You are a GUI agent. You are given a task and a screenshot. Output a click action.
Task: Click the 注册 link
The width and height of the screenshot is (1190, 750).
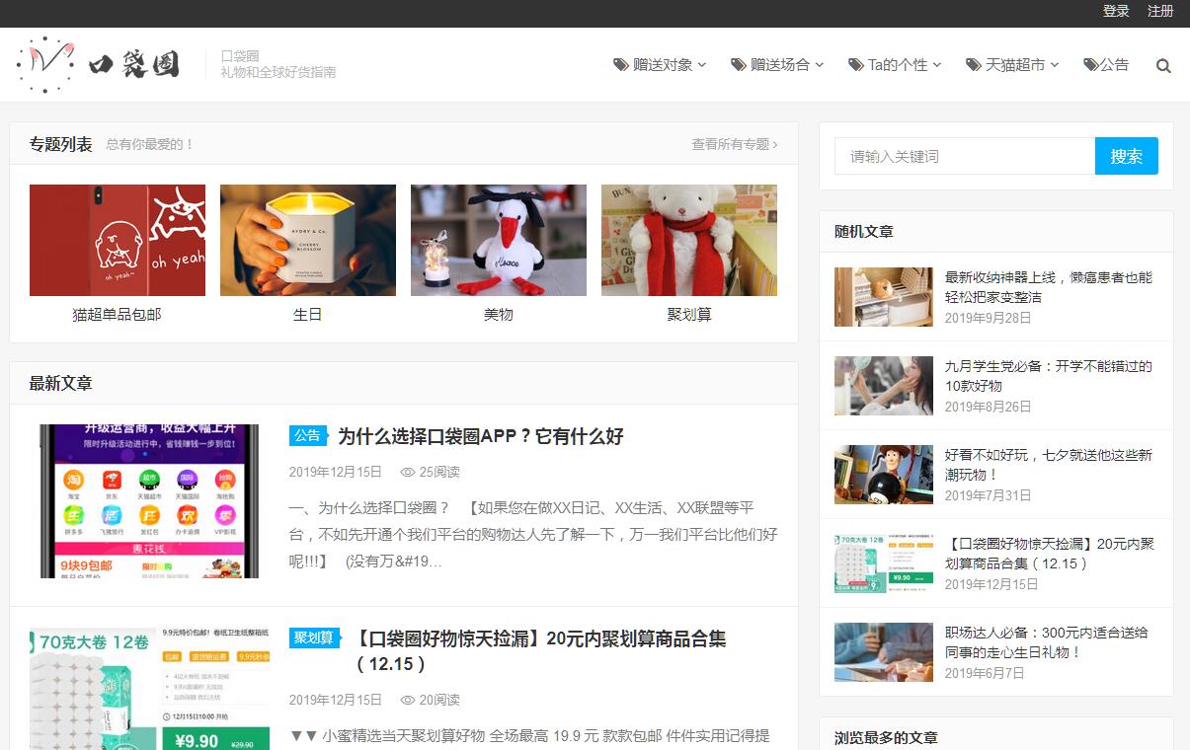1160,11
